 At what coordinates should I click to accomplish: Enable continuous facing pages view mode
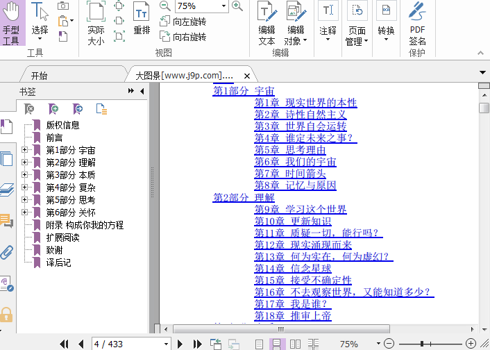(314, 344)
